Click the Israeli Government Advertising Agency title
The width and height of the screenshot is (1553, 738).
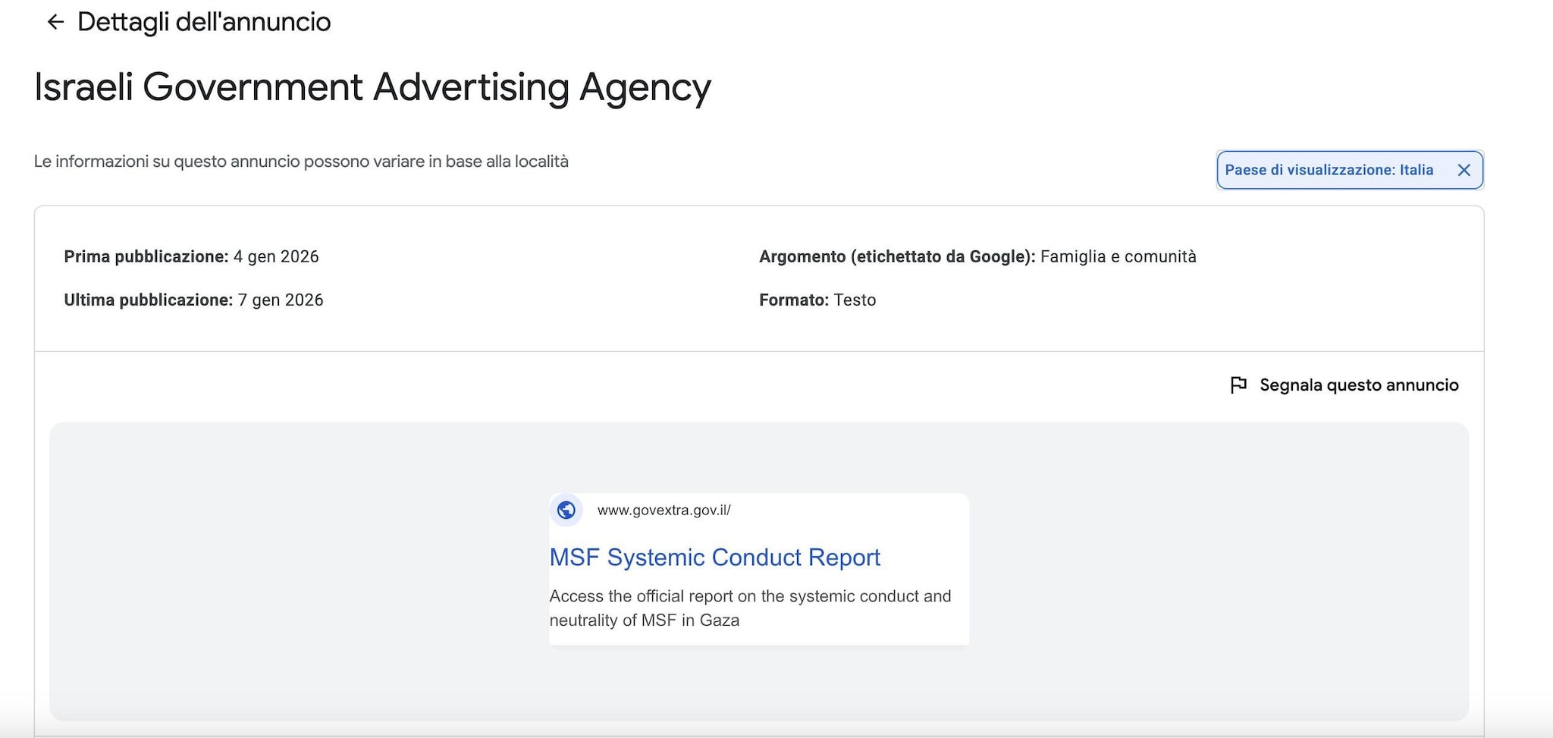pos(372,87)
